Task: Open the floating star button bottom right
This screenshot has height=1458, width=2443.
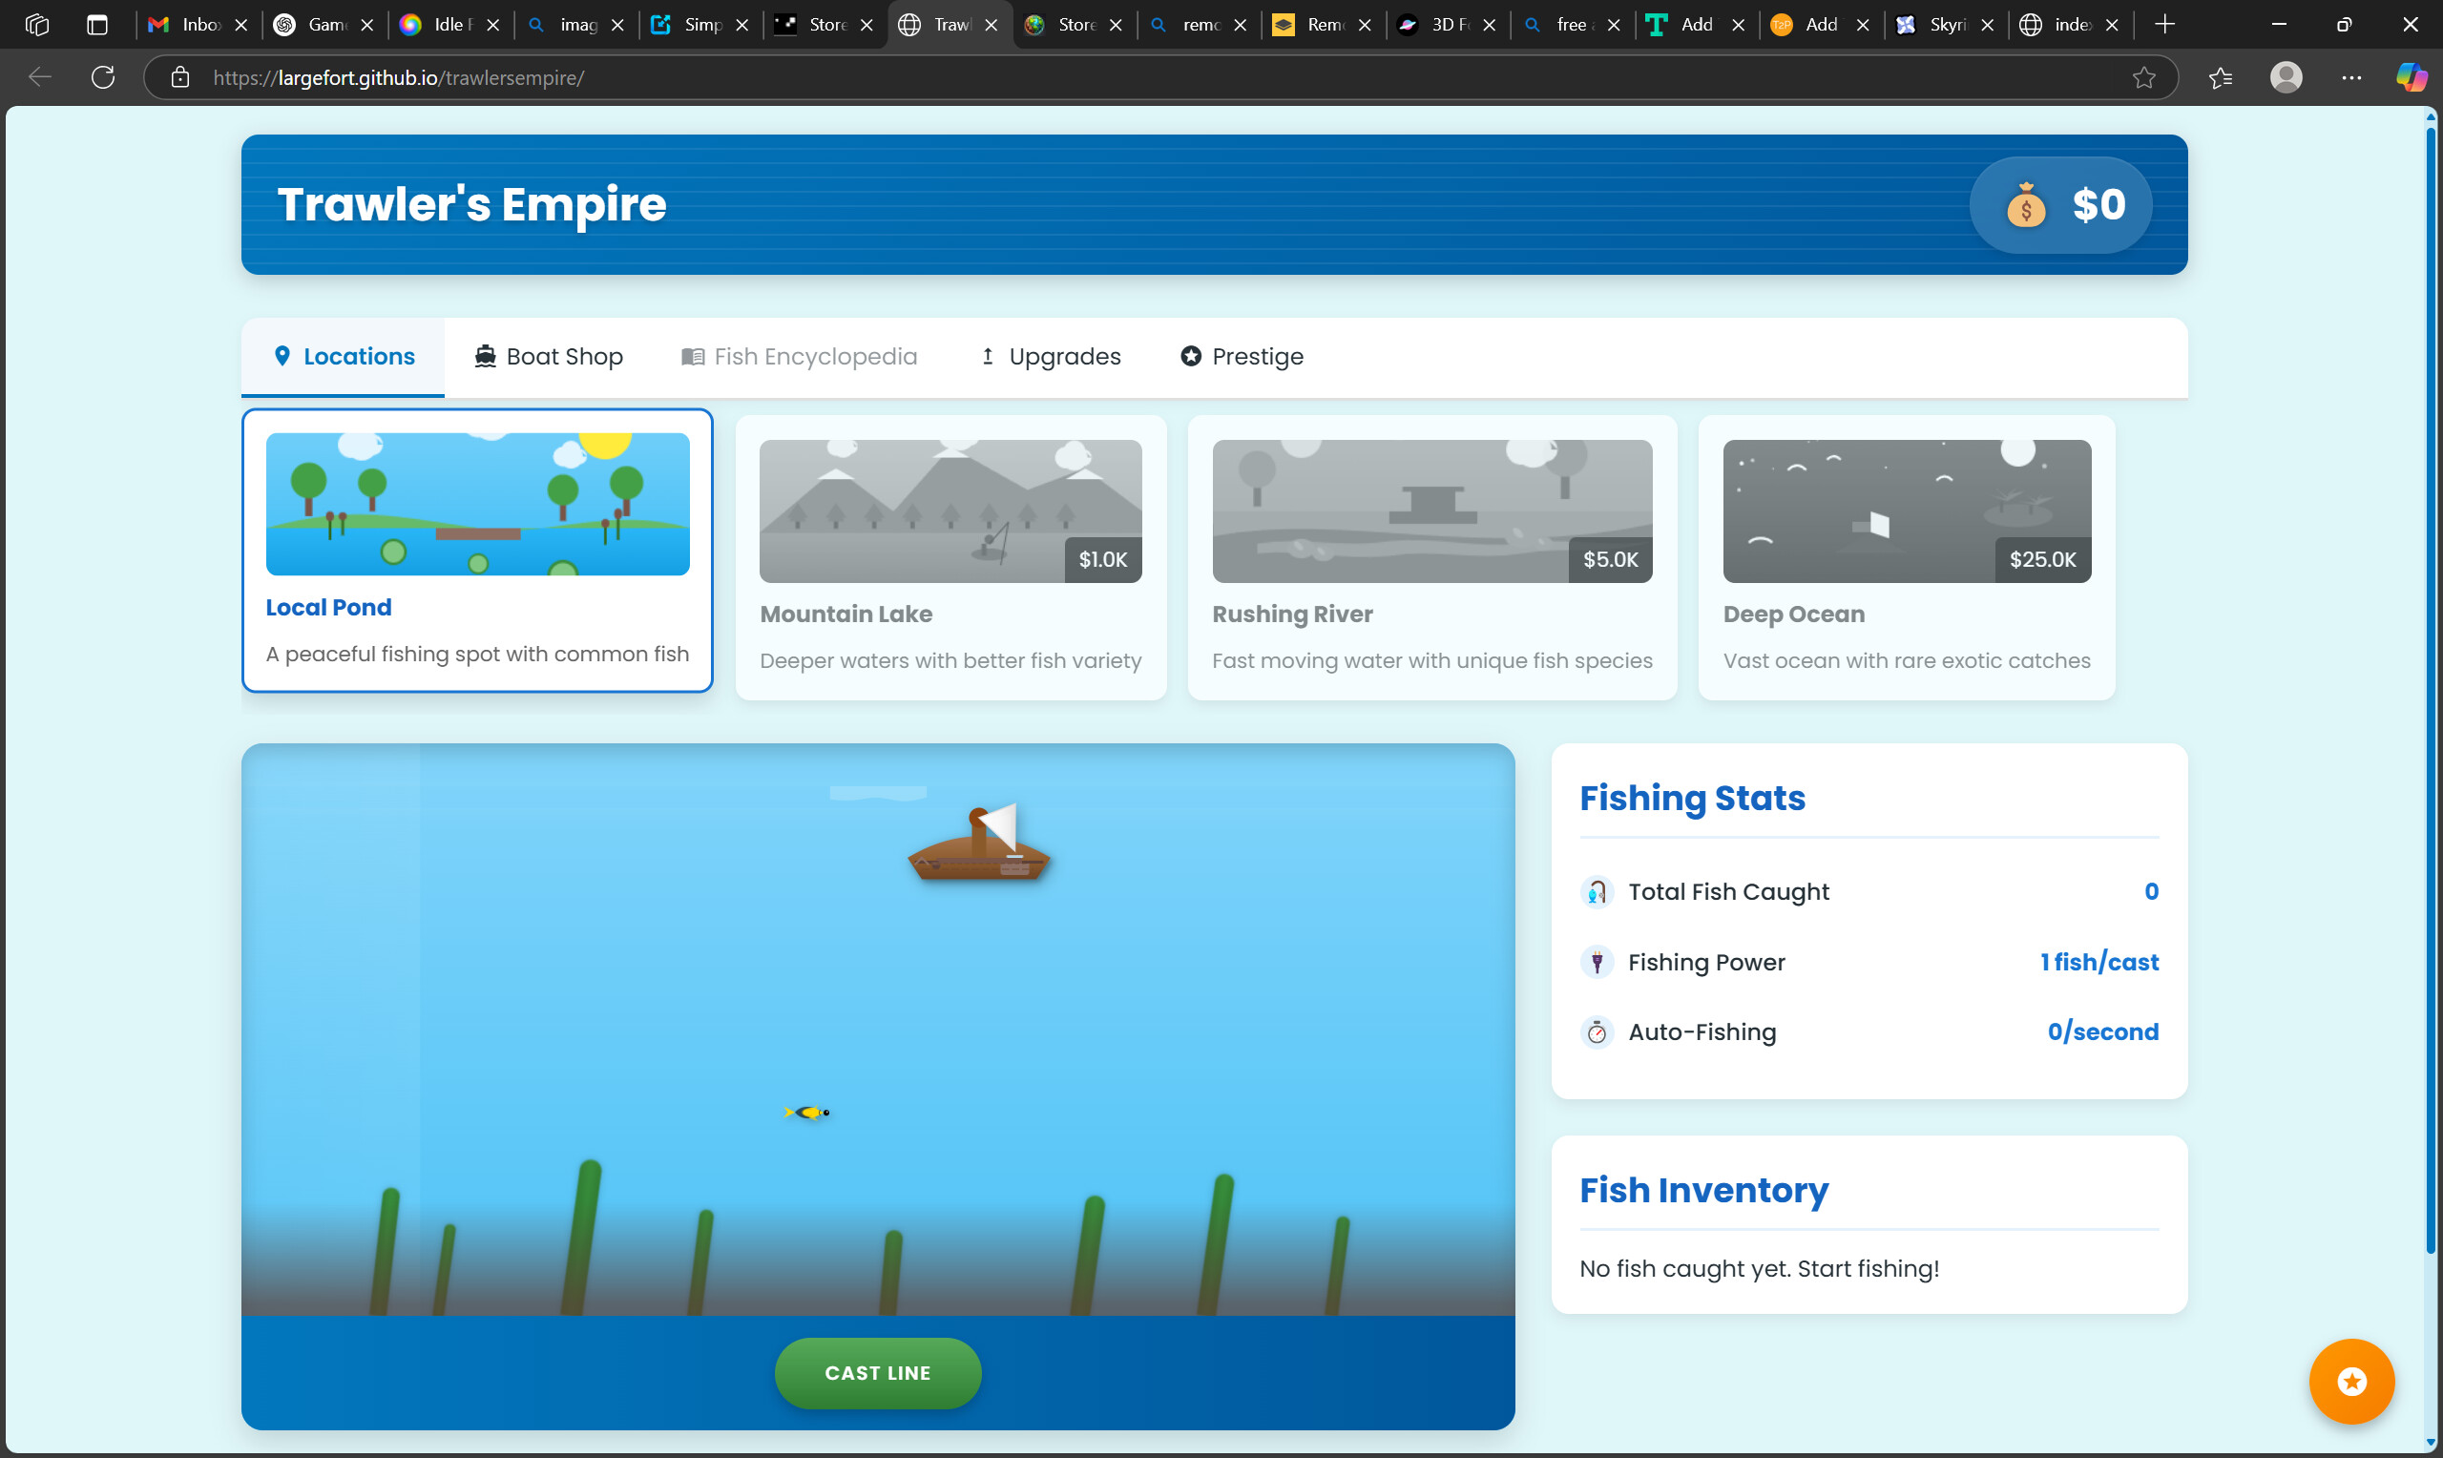Action: 2351,1382
